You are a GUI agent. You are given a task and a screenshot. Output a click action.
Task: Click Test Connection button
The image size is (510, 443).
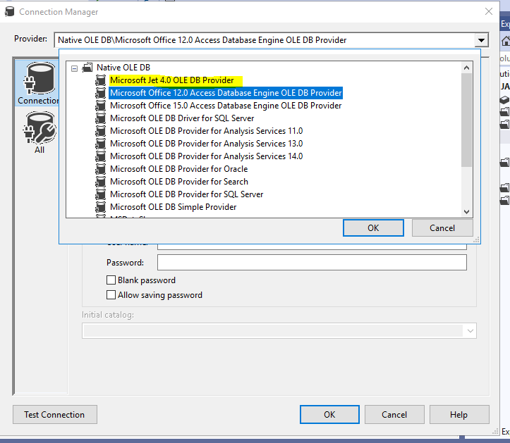point(54,414)
